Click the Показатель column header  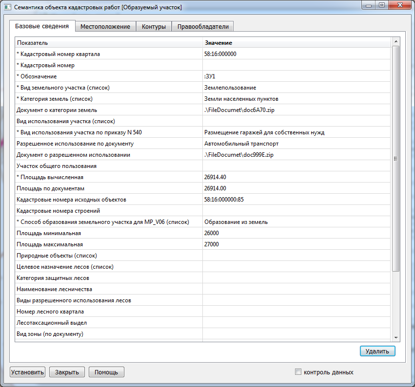108,43
